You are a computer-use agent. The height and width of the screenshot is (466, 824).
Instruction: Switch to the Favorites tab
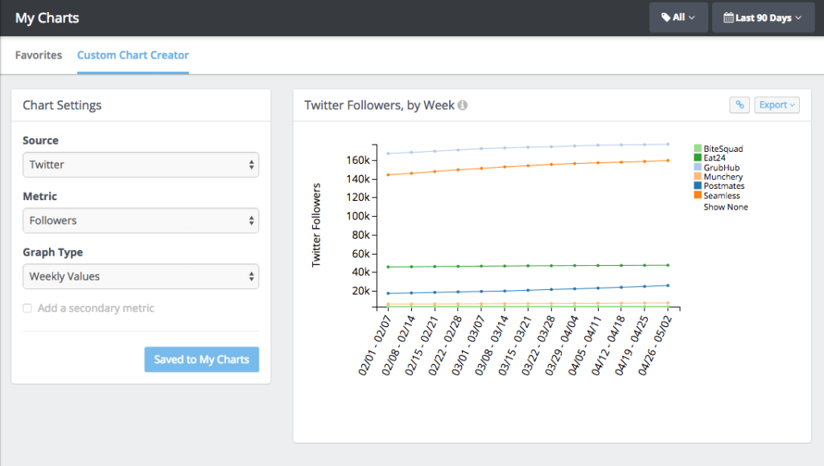coord(39,55)
